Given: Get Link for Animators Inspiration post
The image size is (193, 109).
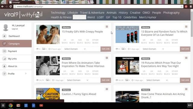Looking at the screenshot, I should [106, 80].
